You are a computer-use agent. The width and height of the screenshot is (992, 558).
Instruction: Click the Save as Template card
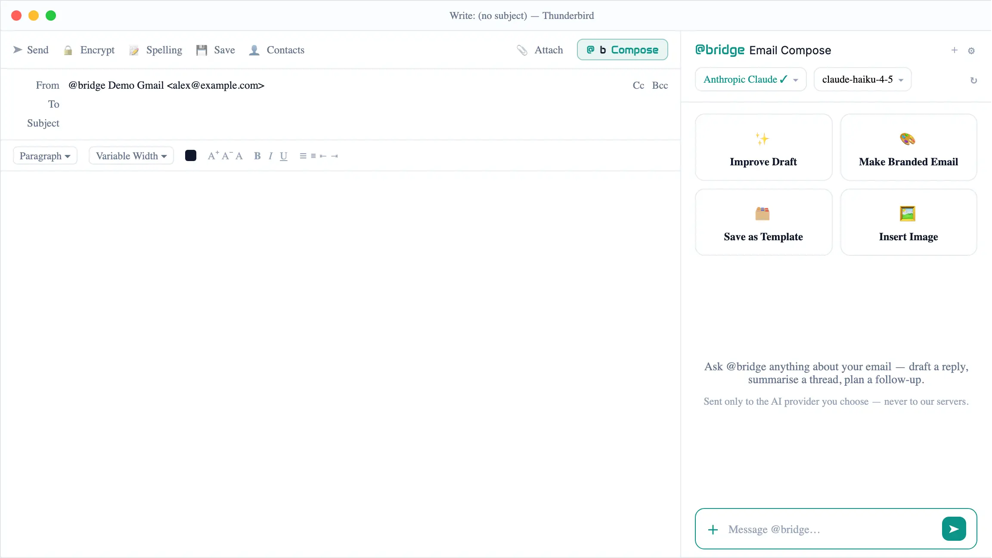coord(764,222)
